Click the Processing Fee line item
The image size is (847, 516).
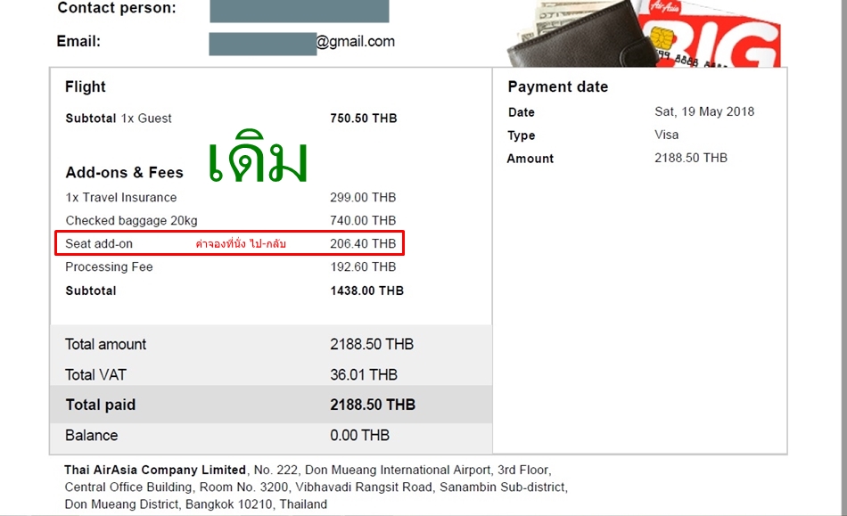109,266
